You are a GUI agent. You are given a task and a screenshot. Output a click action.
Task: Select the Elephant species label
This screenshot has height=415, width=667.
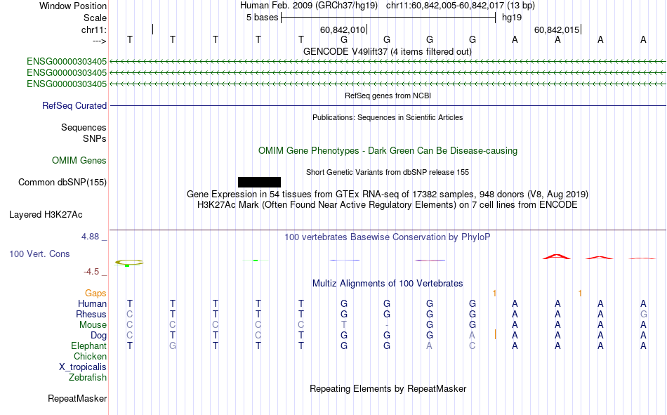89,345
